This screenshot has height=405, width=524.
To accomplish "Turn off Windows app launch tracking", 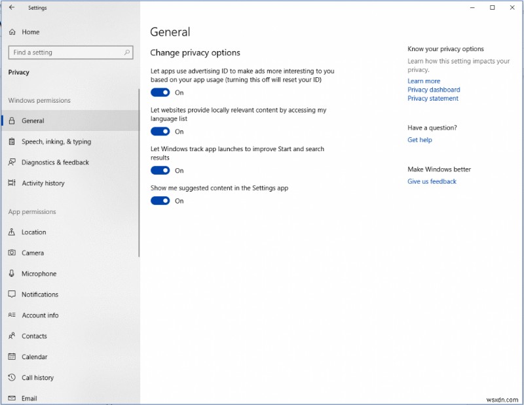I will (160, 170).
